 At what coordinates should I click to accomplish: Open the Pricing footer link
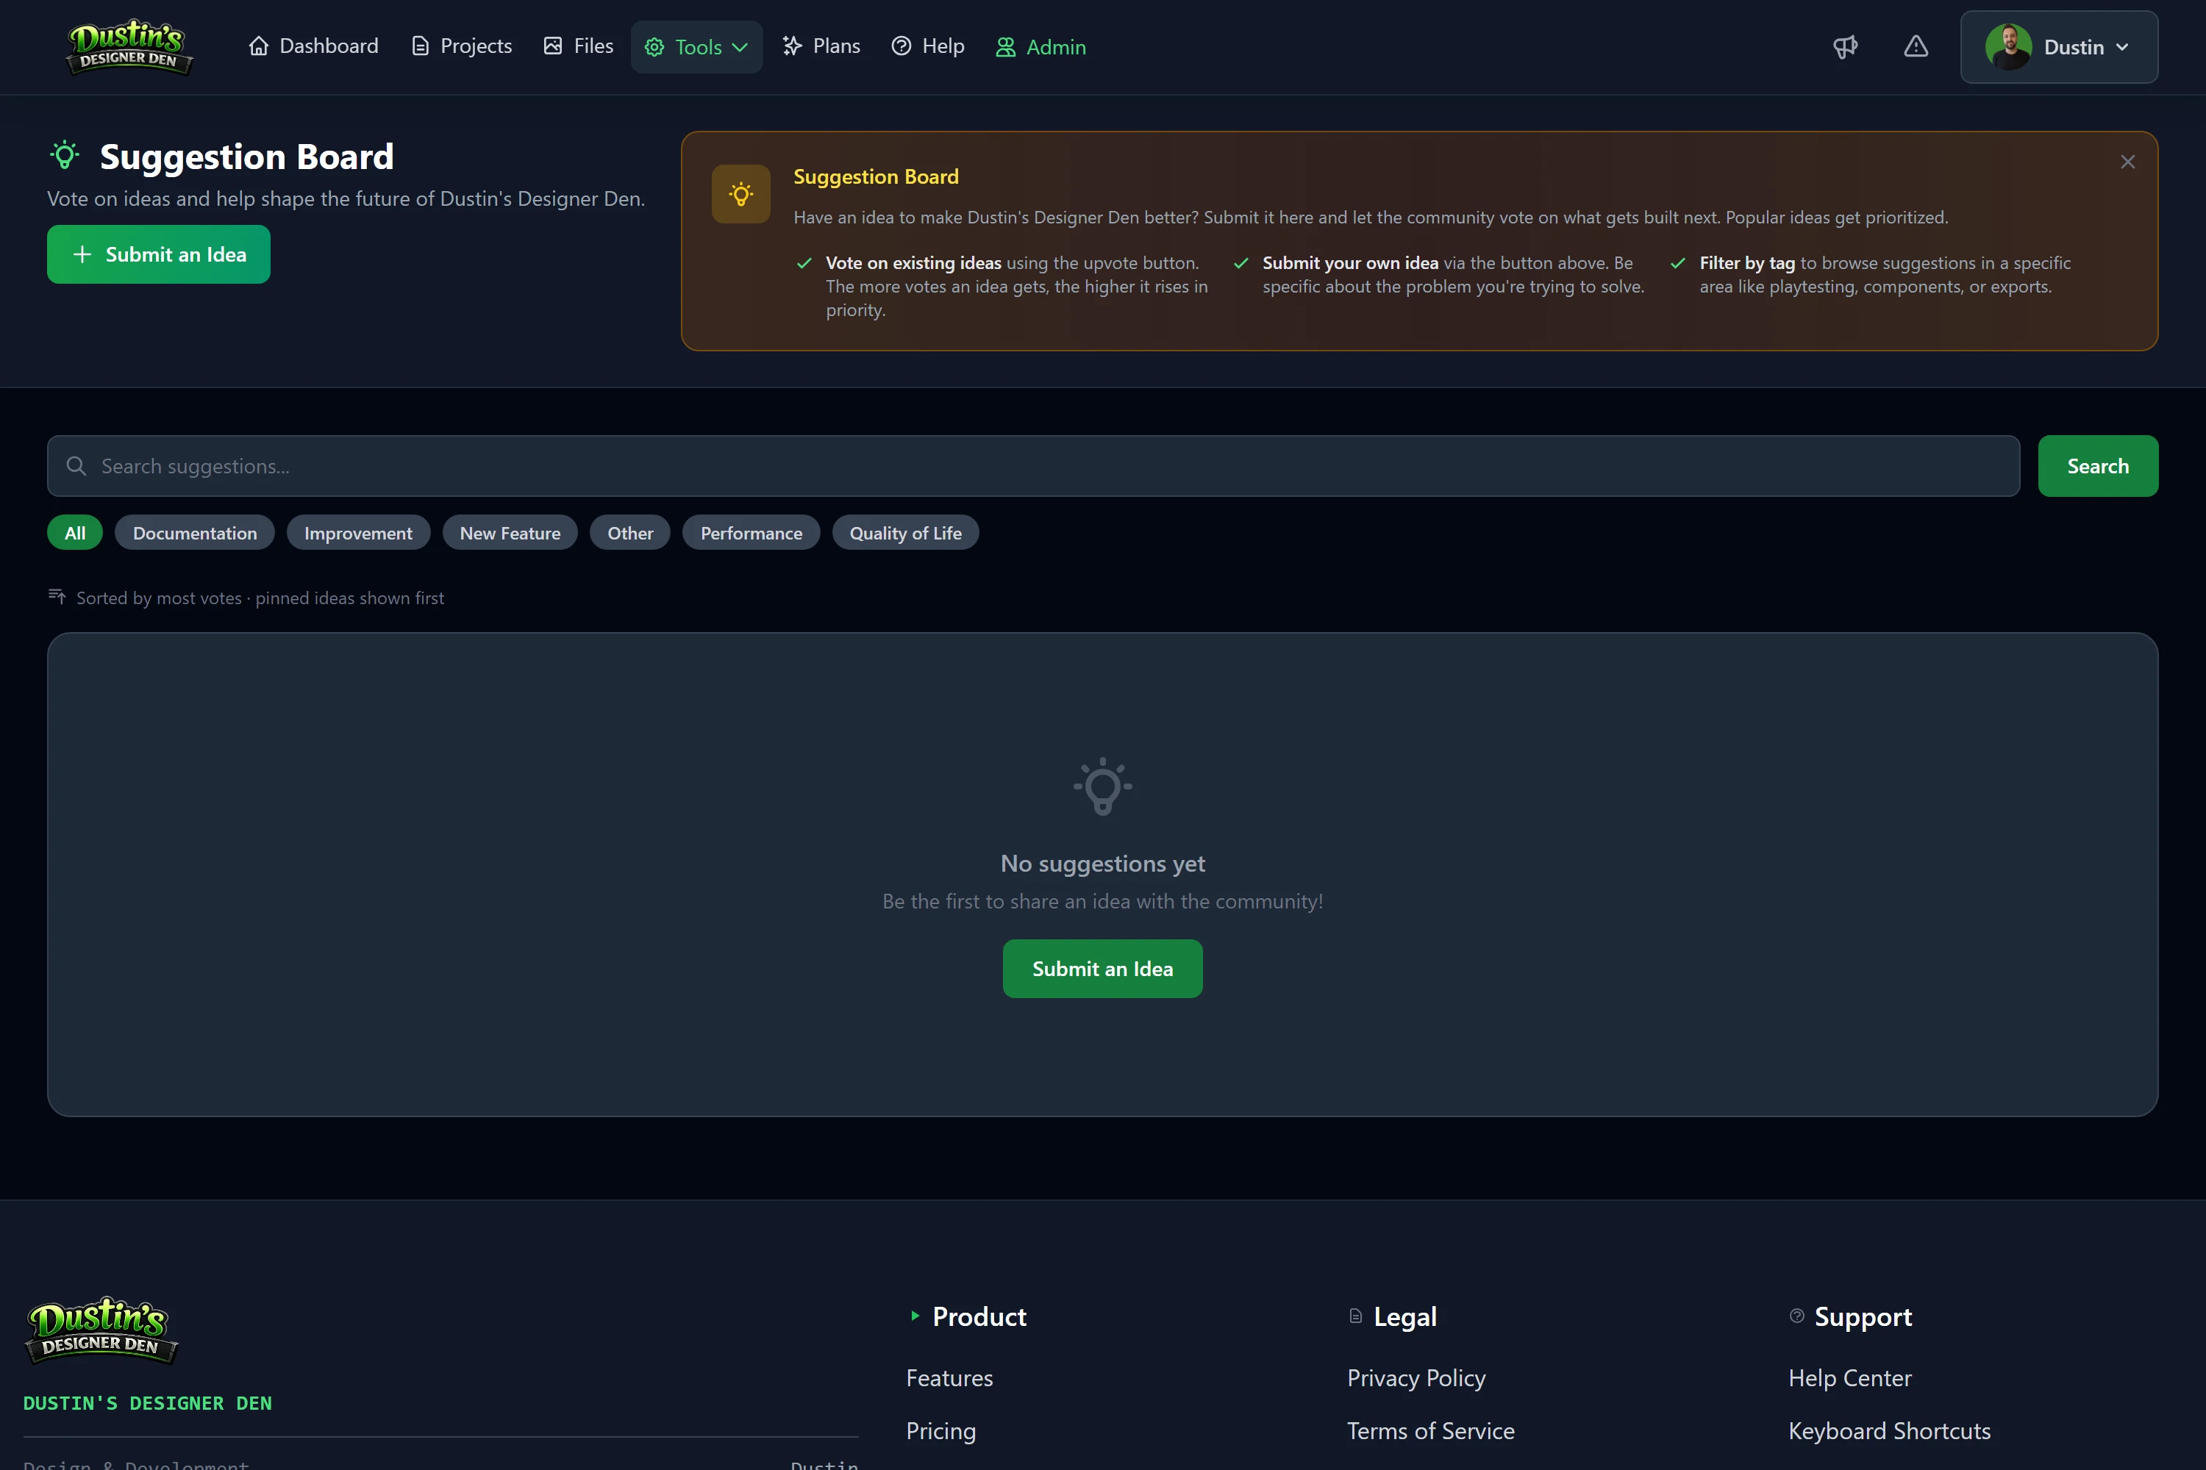click(940, 1430)
